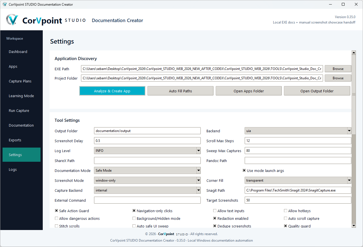Click Application Discovery heading
This screenshot has height=247, width=363.
click(76, 59)
